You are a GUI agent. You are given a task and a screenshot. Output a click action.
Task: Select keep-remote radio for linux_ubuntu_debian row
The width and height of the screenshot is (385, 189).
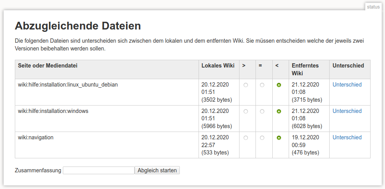279,85
